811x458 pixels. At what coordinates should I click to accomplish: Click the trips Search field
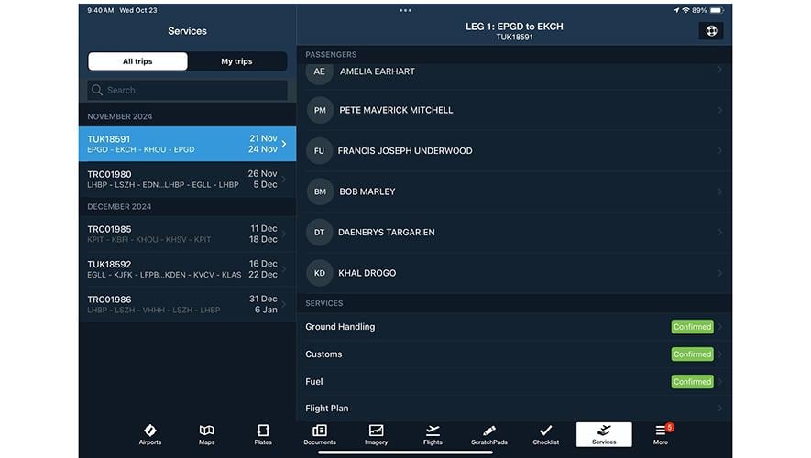tap(187, 90)
